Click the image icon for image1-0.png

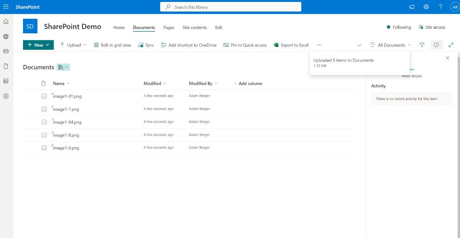(44, 148)
